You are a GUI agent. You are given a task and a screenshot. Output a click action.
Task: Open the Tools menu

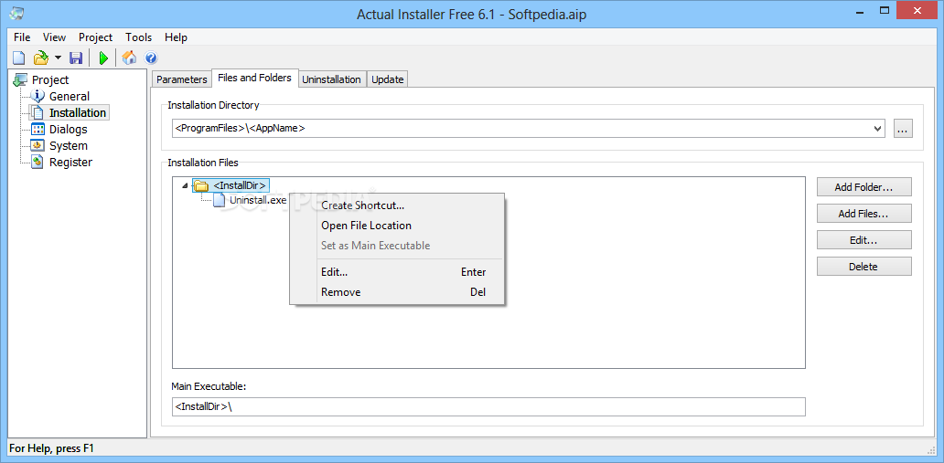click(138, 37)
